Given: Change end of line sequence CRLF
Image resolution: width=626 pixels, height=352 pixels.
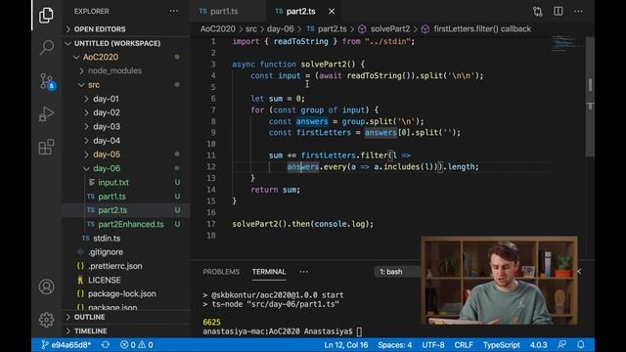Looking at the screenshot, I should pyautogui.click(x=464, y=345).
